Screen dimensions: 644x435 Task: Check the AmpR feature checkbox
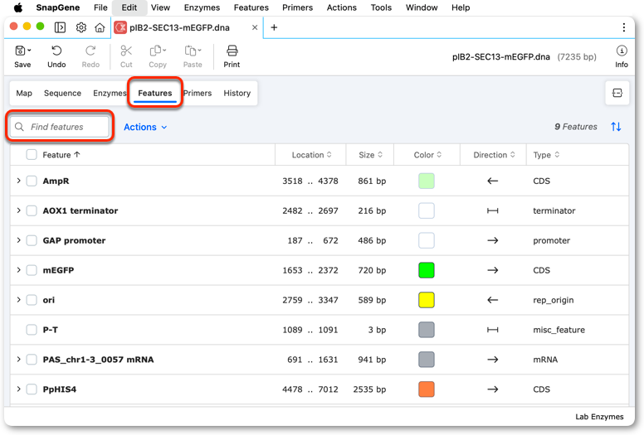[x=32, y=181]
